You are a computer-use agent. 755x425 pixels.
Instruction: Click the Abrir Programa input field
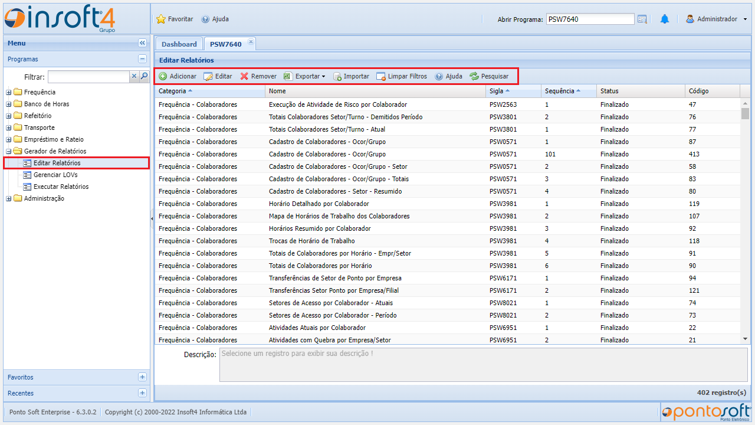[590, 19]
